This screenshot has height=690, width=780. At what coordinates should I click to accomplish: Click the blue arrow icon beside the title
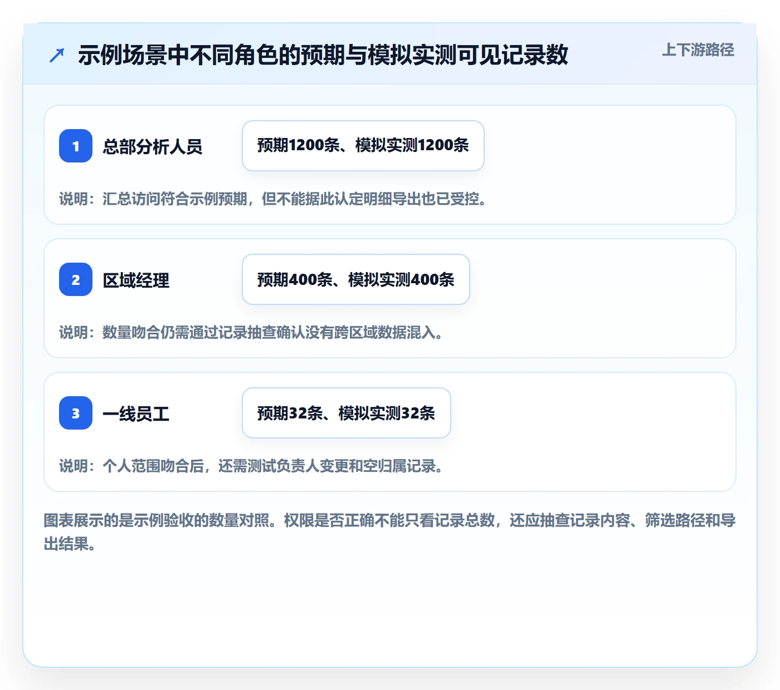57,55
